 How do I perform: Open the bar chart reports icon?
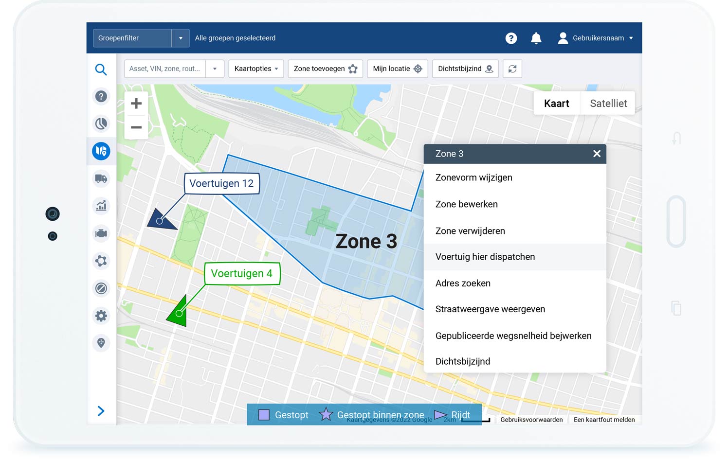[x=101, y=206]
